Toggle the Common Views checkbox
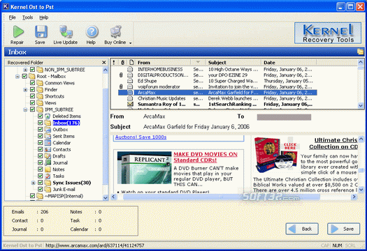This screenshot has width=367, height=251. pos(32,83)
